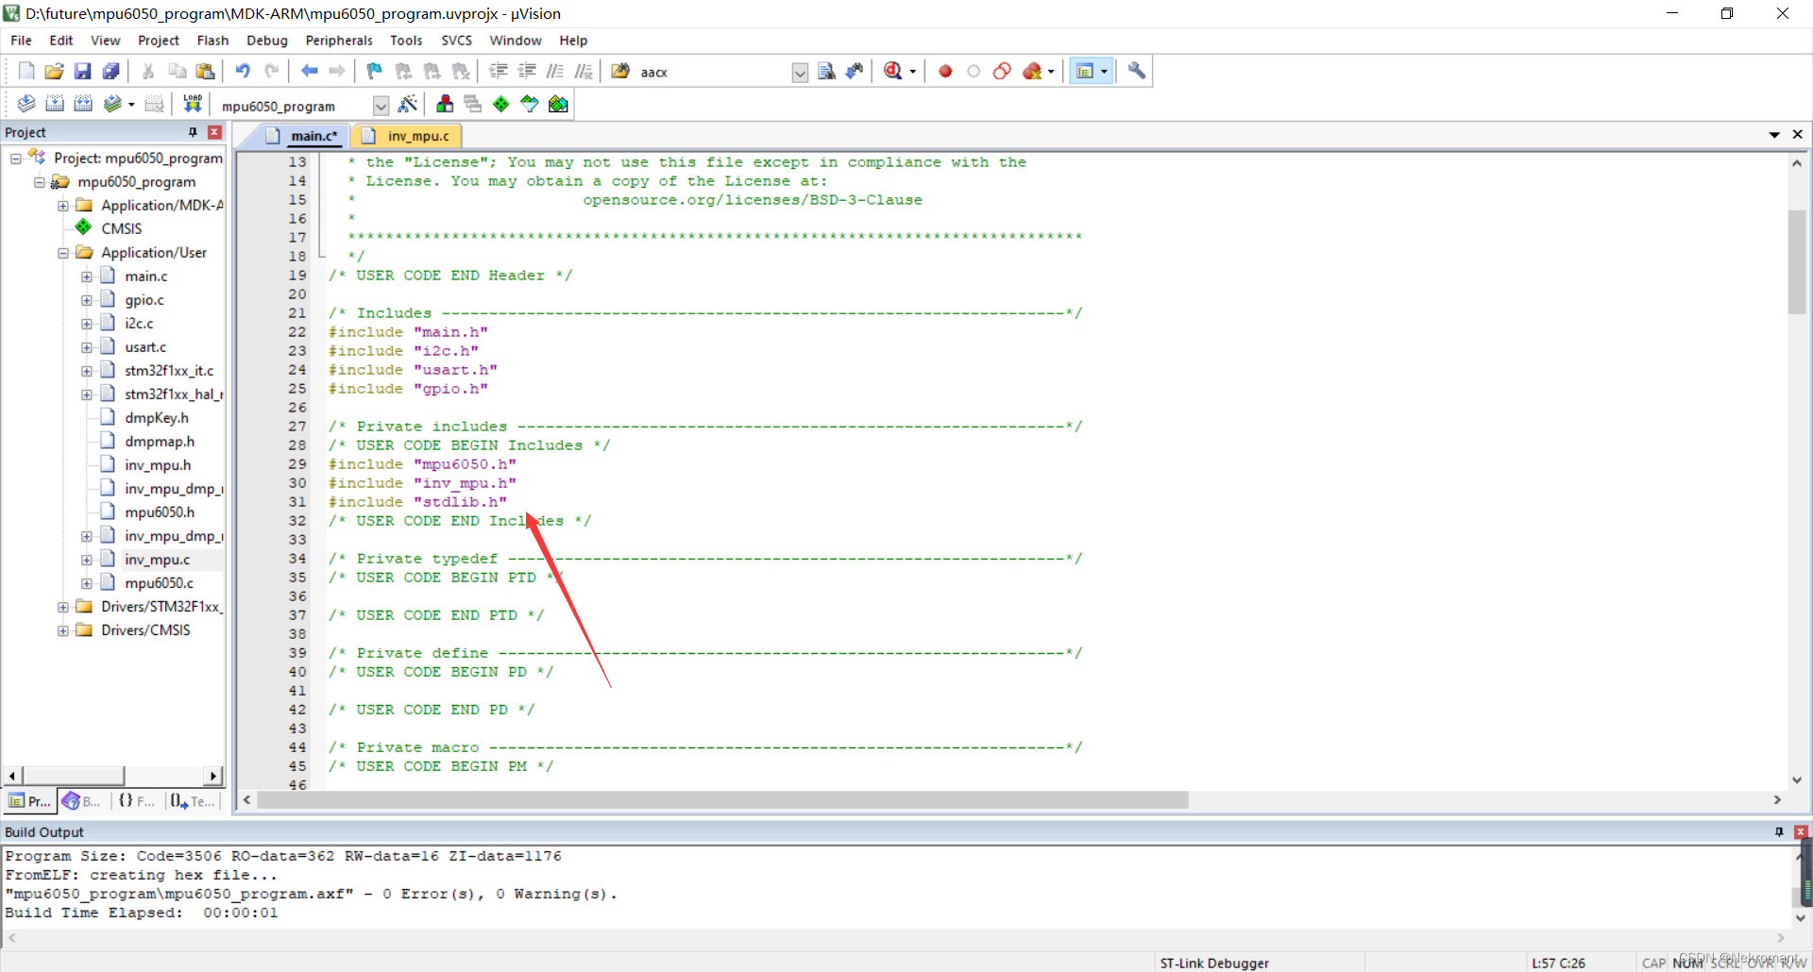Create a new file with the toolbar icon

click(26, 71)
